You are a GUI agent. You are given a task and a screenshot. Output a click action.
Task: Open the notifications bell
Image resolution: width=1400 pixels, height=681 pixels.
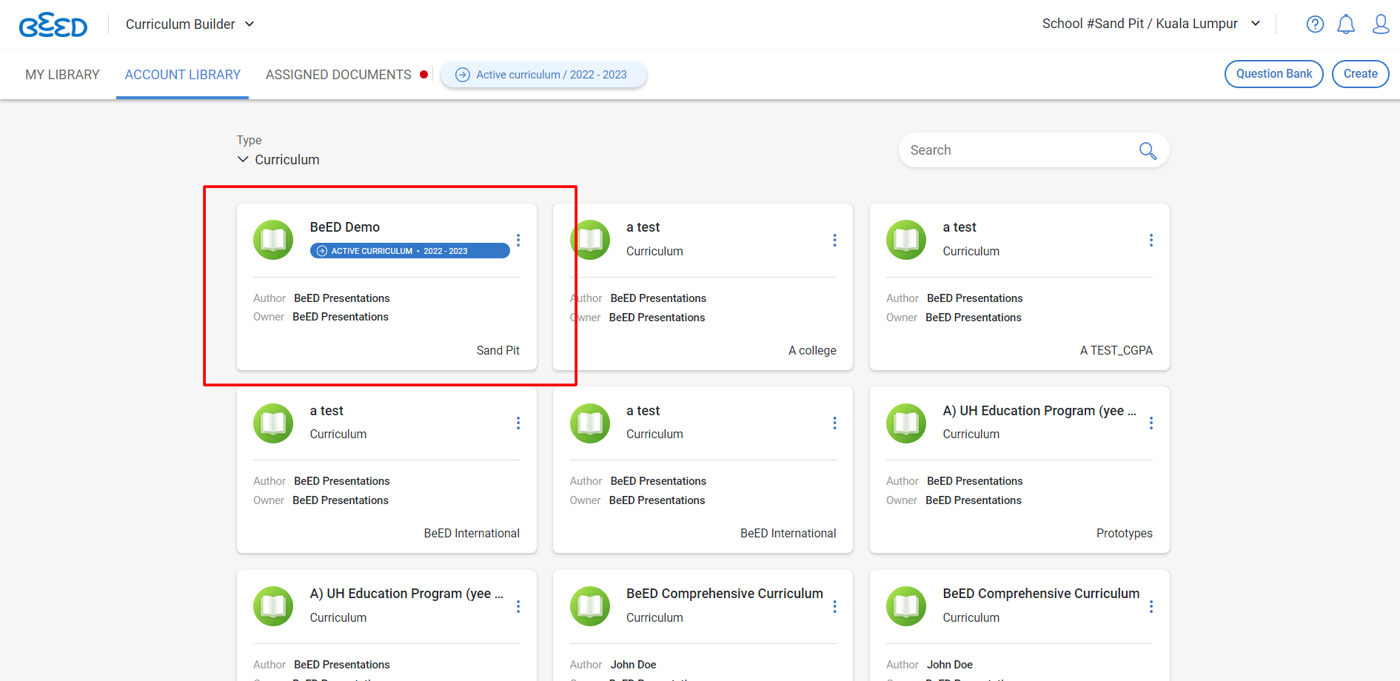point(1346,24)
